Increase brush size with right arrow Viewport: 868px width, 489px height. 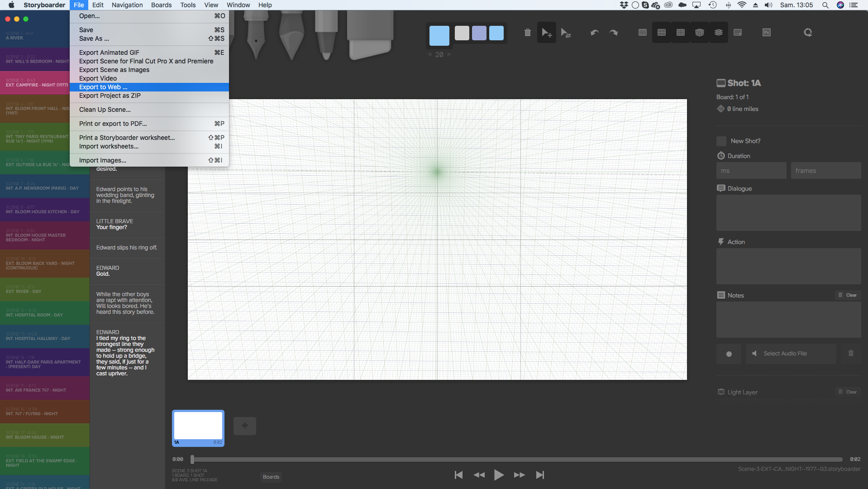point(449,54)
